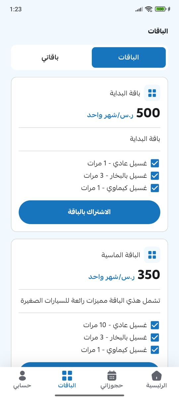The height and width of the screenshot is (399, 179).
Task: Open the calendar icon for حجوزاتي
Action: 112,376
